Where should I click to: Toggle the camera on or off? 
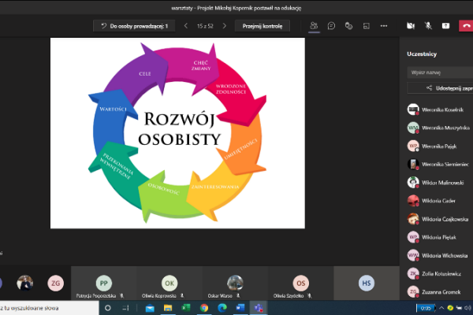(411, 25)
